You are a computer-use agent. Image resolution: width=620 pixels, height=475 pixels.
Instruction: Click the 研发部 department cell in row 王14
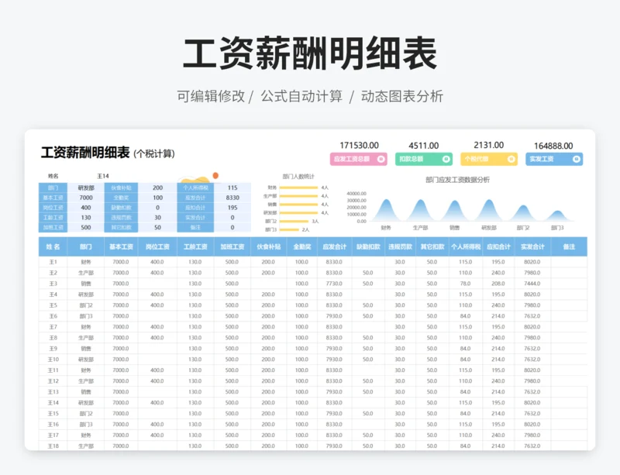(86, 403)
